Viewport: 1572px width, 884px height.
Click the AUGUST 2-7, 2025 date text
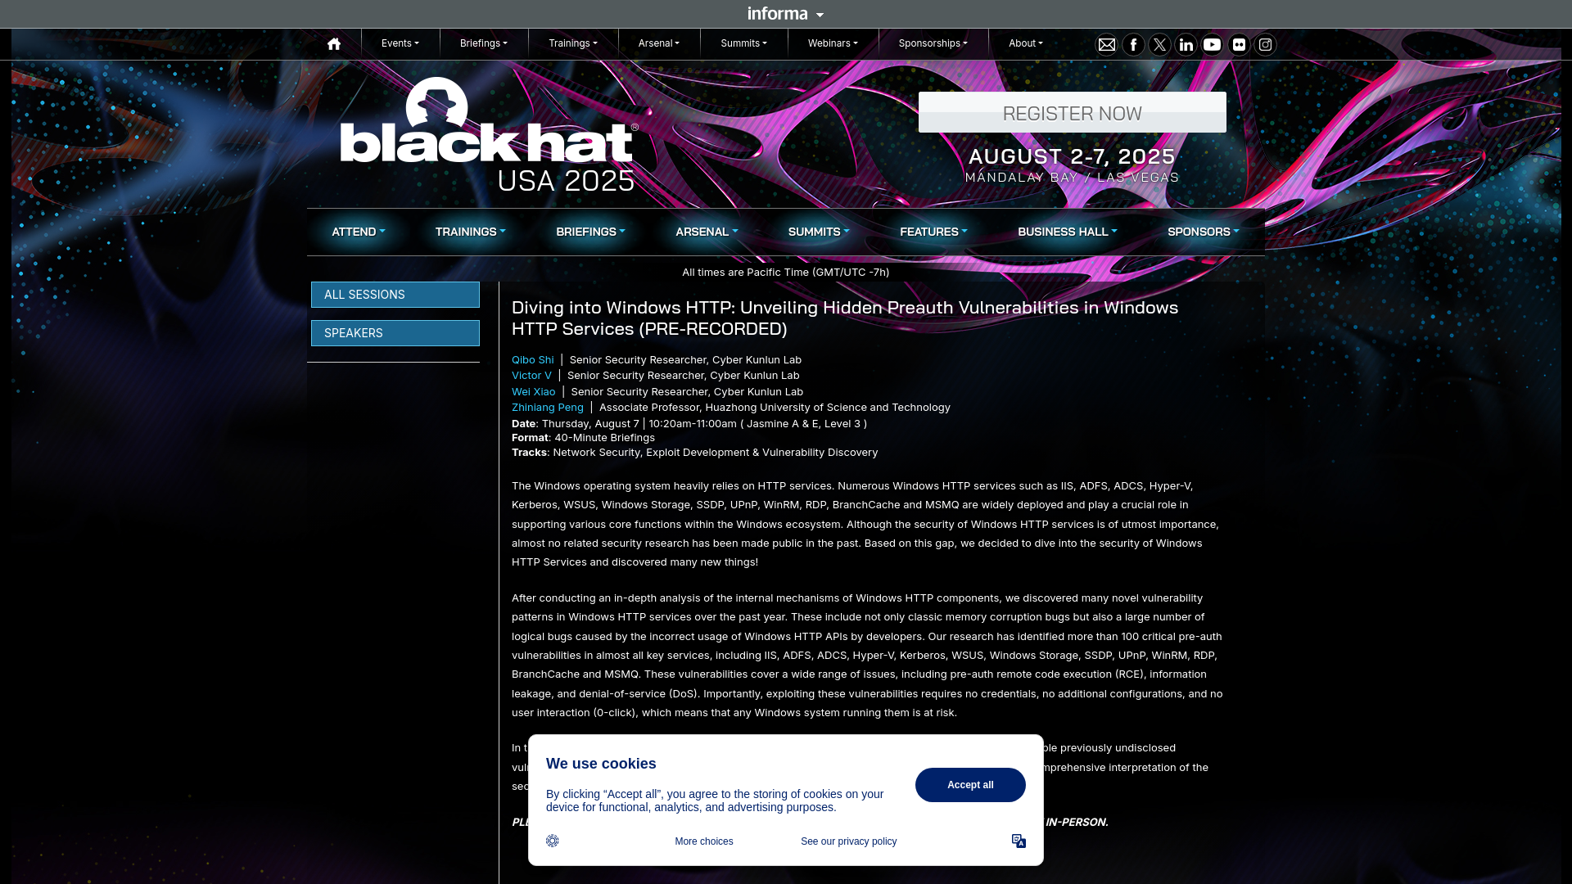click(1073, 156)
